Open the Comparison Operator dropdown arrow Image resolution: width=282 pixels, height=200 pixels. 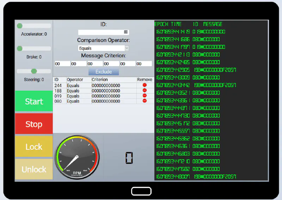pos(127,48)
